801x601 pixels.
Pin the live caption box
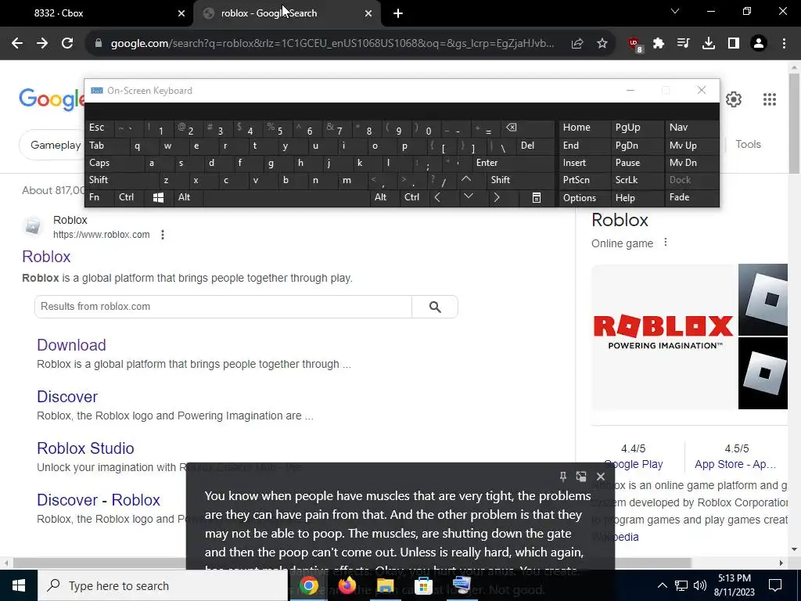coord(562,477)
